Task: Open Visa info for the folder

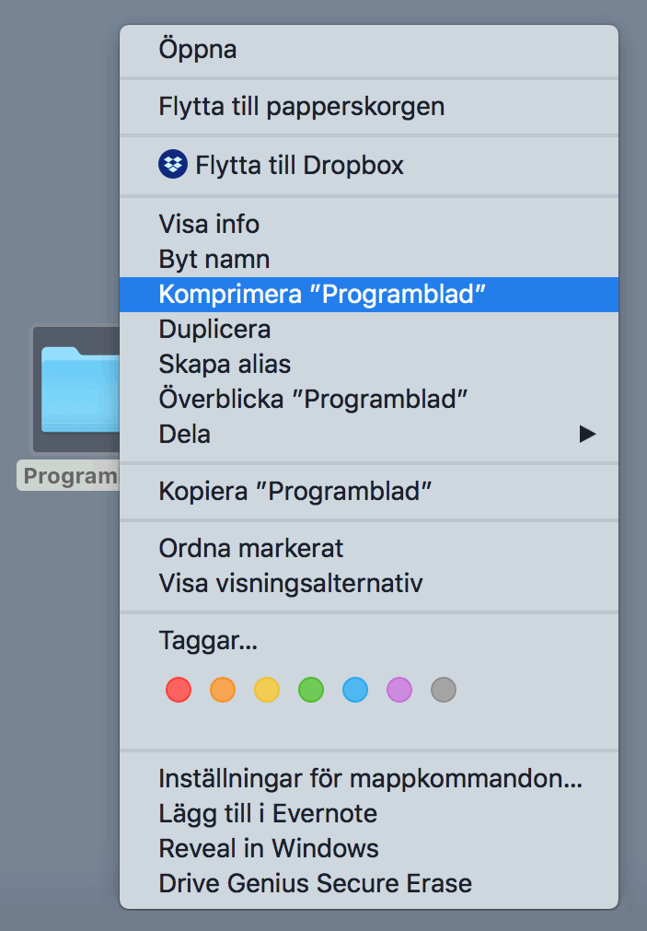Action: (x=209, y=224)
